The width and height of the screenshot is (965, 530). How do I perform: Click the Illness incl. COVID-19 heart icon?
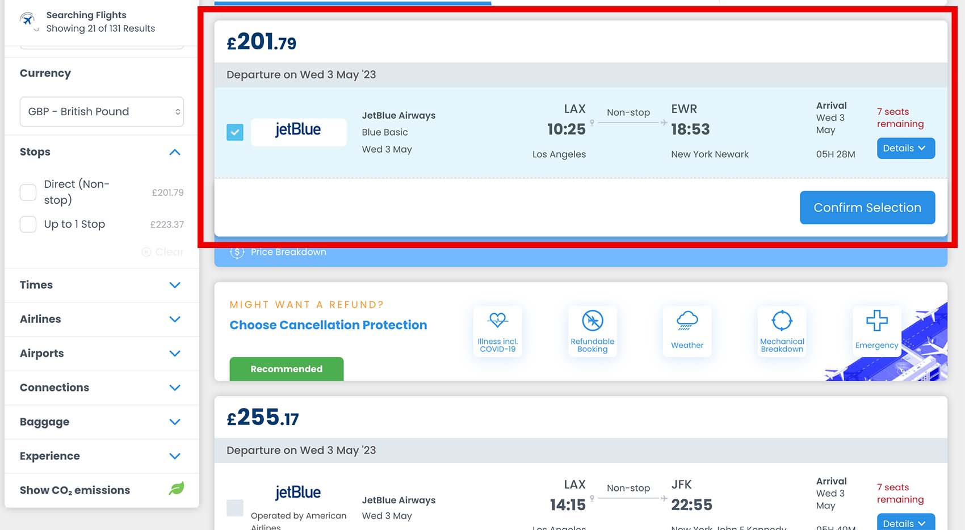pyautogui.click(x=497, y=320)
